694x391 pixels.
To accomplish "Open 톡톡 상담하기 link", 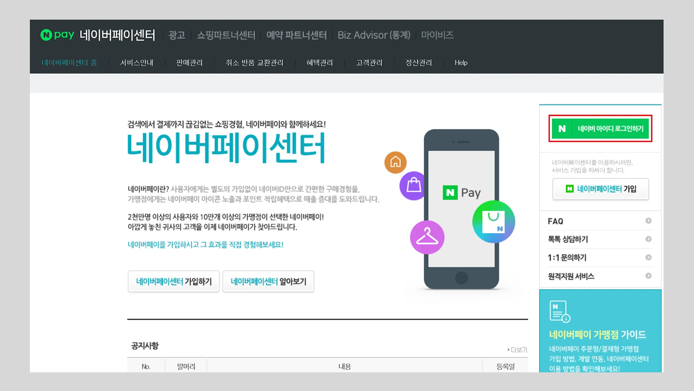I will click(x=568, y=240).
